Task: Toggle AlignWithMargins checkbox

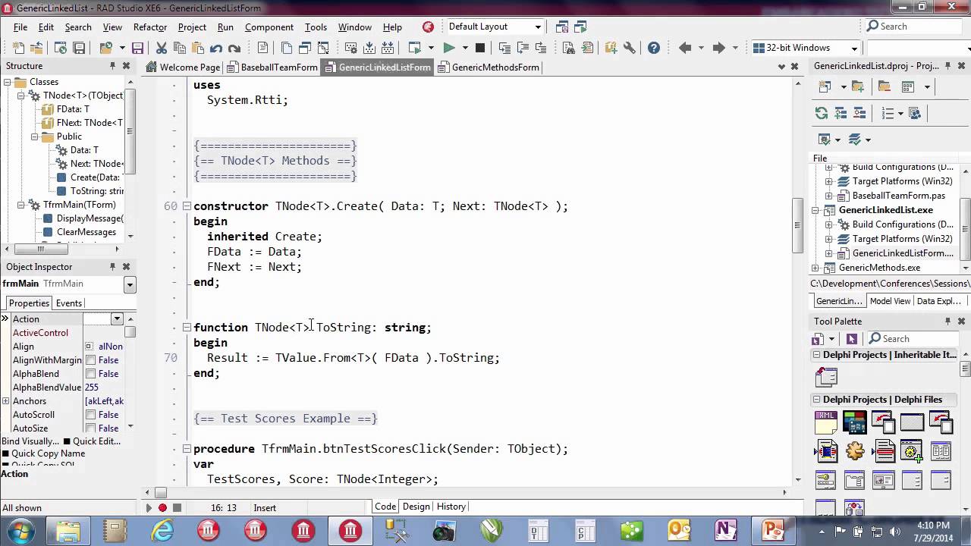Action: [x=90, y=360]
